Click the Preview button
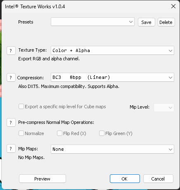This screenshot has height=190, width=180. pyautogui.click(x=43, y=179)
